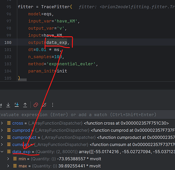Expand the cumprod variable node
Viewport: 175px width, 170px height.
coord(2,130)
